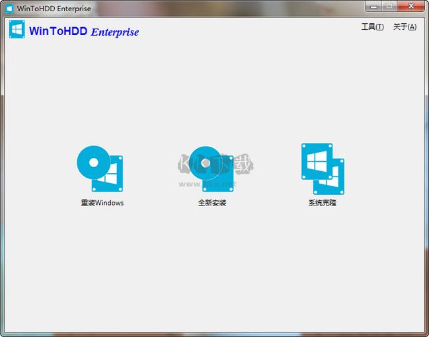This screenshot has height=337, width=429.
Task: Maximize the WinToHDD window
Action: (x=389, y=7)
